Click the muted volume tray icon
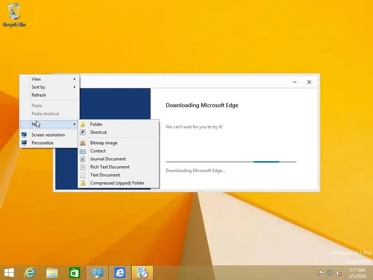This screenshot has width=373, height=280. [x=339, y=273]
